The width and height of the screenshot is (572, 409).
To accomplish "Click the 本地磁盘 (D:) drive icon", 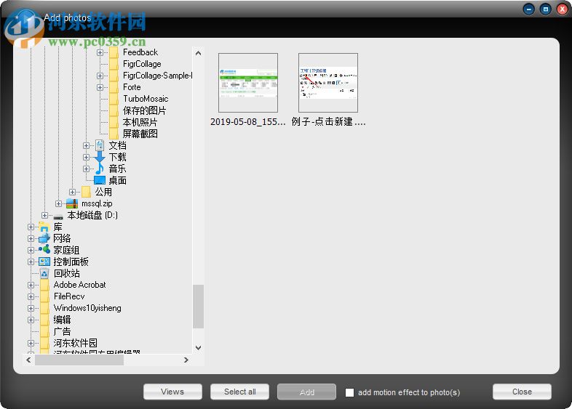I will pyautogui.click(x=58, y=216).
